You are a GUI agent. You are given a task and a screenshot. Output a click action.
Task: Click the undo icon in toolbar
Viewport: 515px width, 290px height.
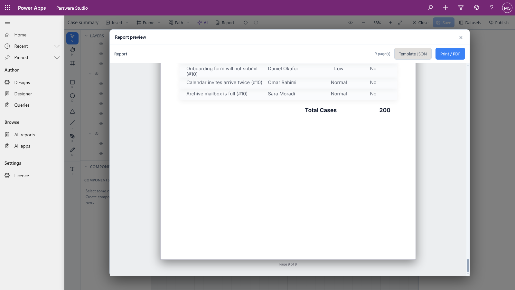point(245,23)
